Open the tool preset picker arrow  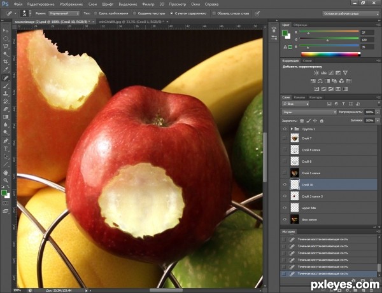click(15, 13)
